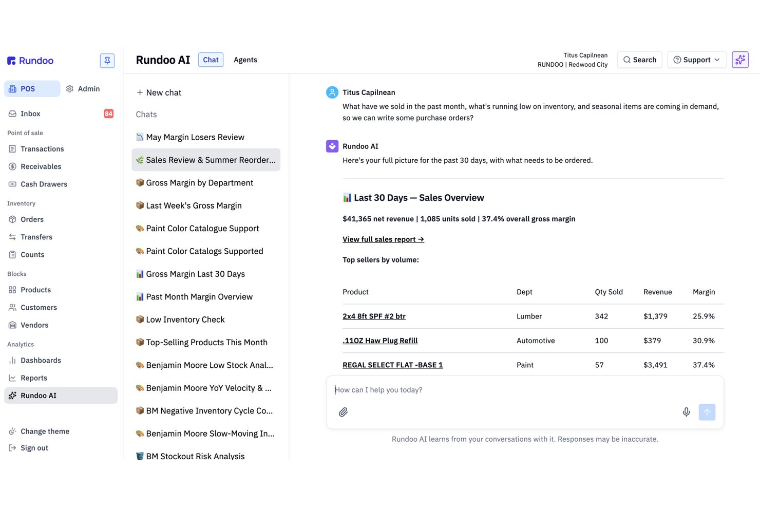Open Vendors page
The image size is (760, 507).
[61, 325]
